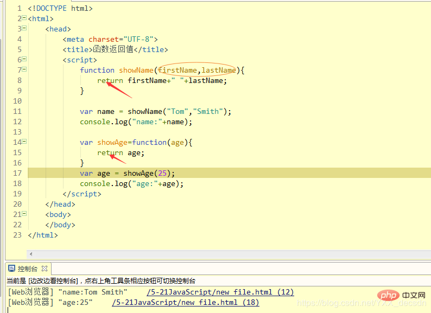Viewport: 431px width, 313px height.
Task: Click the return keyword on line 8
Action: coord(110,80)
